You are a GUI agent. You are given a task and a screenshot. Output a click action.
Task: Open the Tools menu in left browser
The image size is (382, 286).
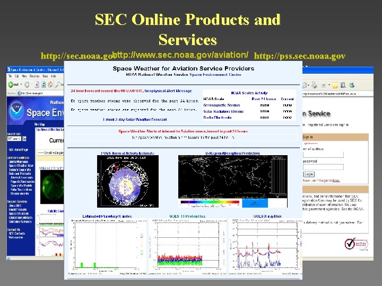tap(45, 76)
